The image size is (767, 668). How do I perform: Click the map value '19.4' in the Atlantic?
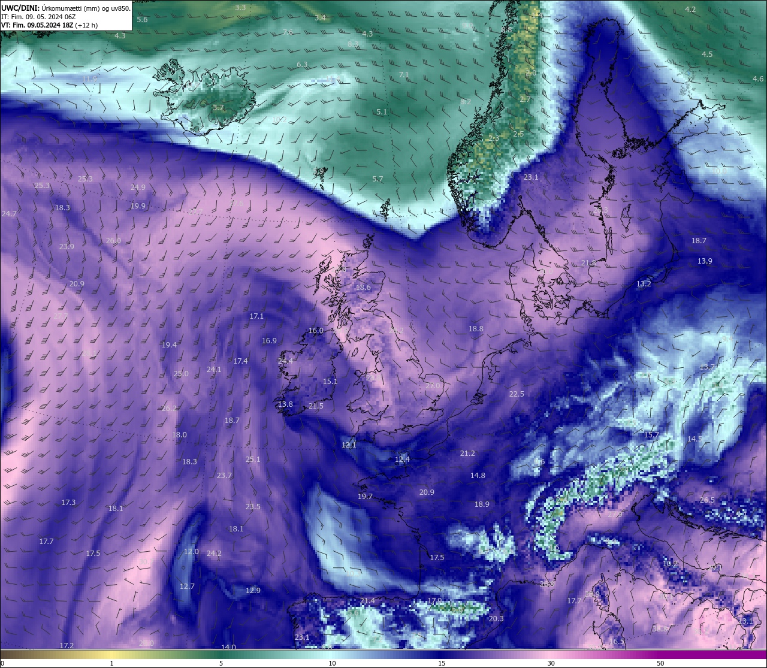pos(169,345)
